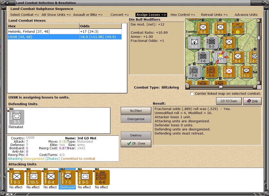This screenshot has height=196, width=269.
Task: Click the Att Snow Units subphase label
Action: pyautogui.click(x=56, y=15)
